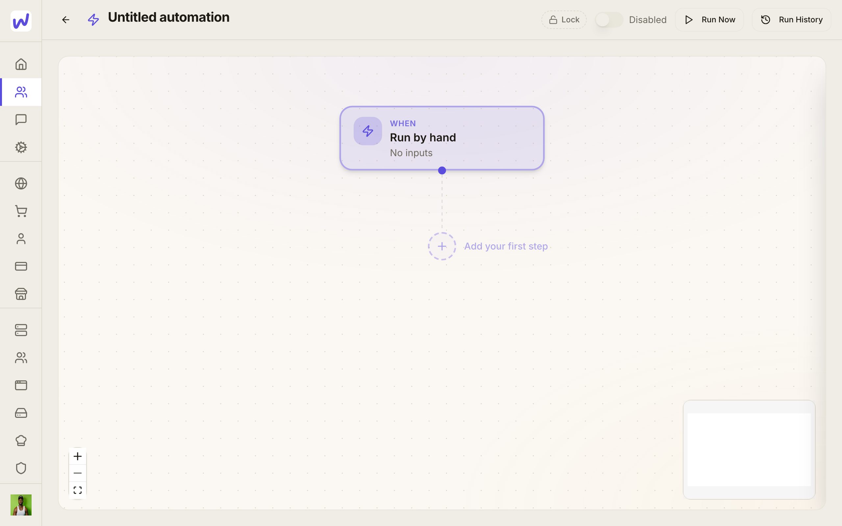Open the chef hat icon
Screen dimensions: 842x526
[x=21, y=441]
